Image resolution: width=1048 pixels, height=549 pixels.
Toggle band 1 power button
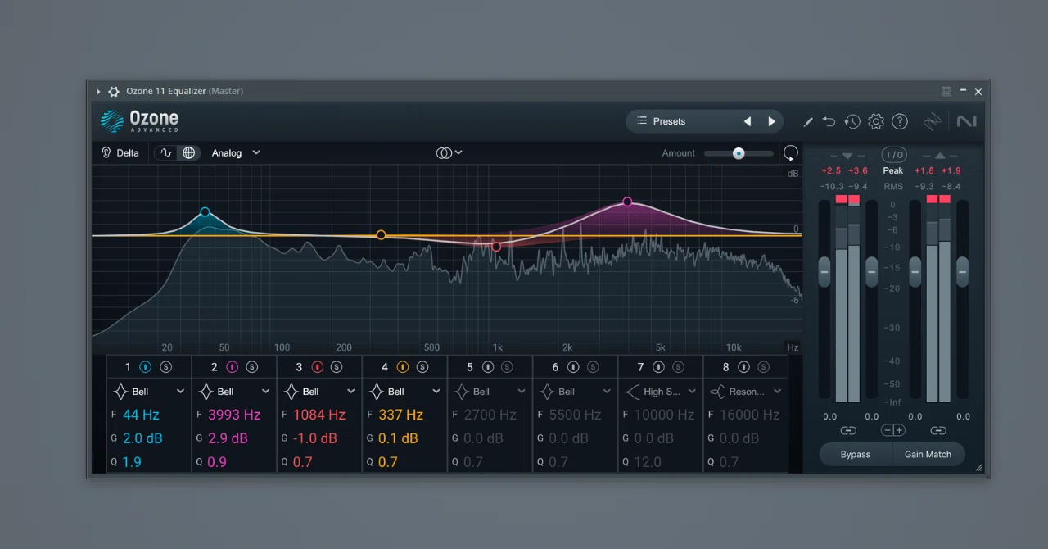pos(146,367)
